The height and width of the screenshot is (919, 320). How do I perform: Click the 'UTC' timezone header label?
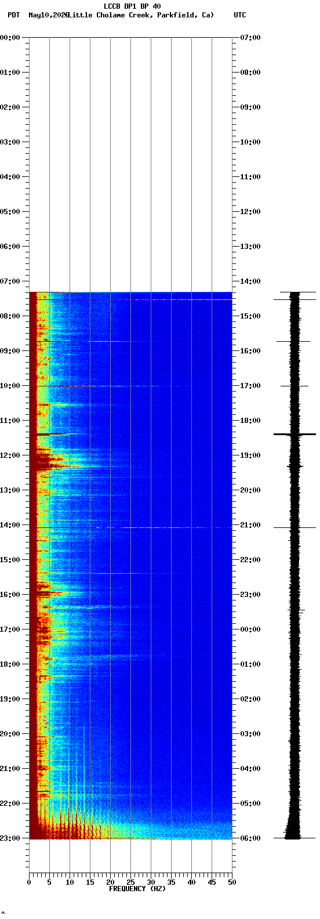coord(240,15)
